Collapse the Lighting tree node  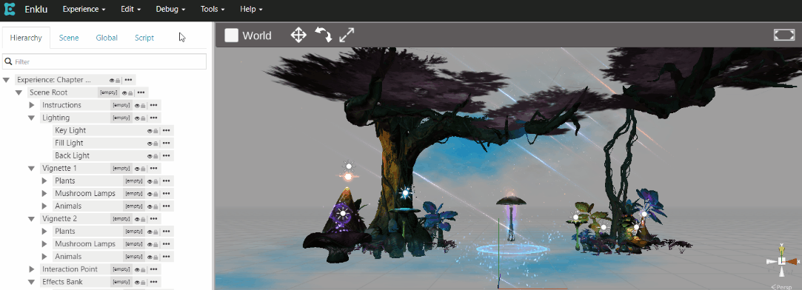32,118
